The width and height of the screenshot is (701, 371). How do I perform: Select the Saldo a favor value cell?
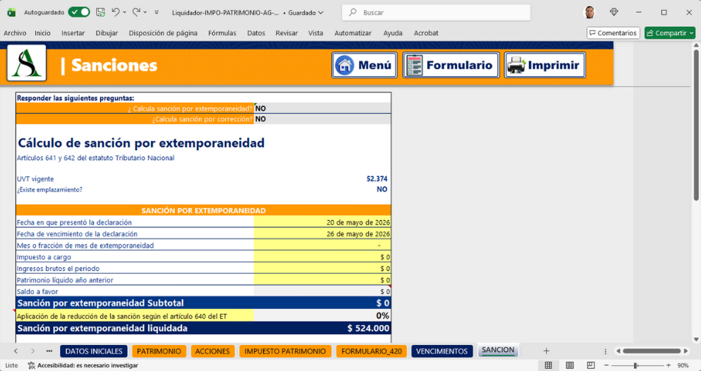(322, 291)
